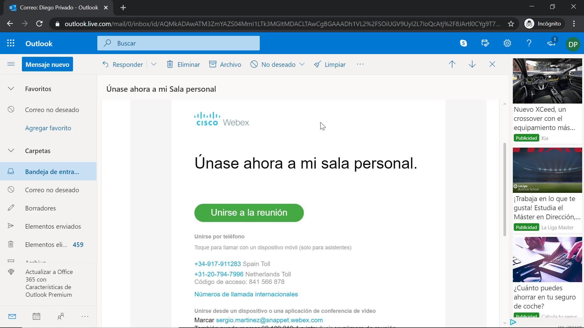
Task: Open the Skype icon in header
Action: pos(463,43)
